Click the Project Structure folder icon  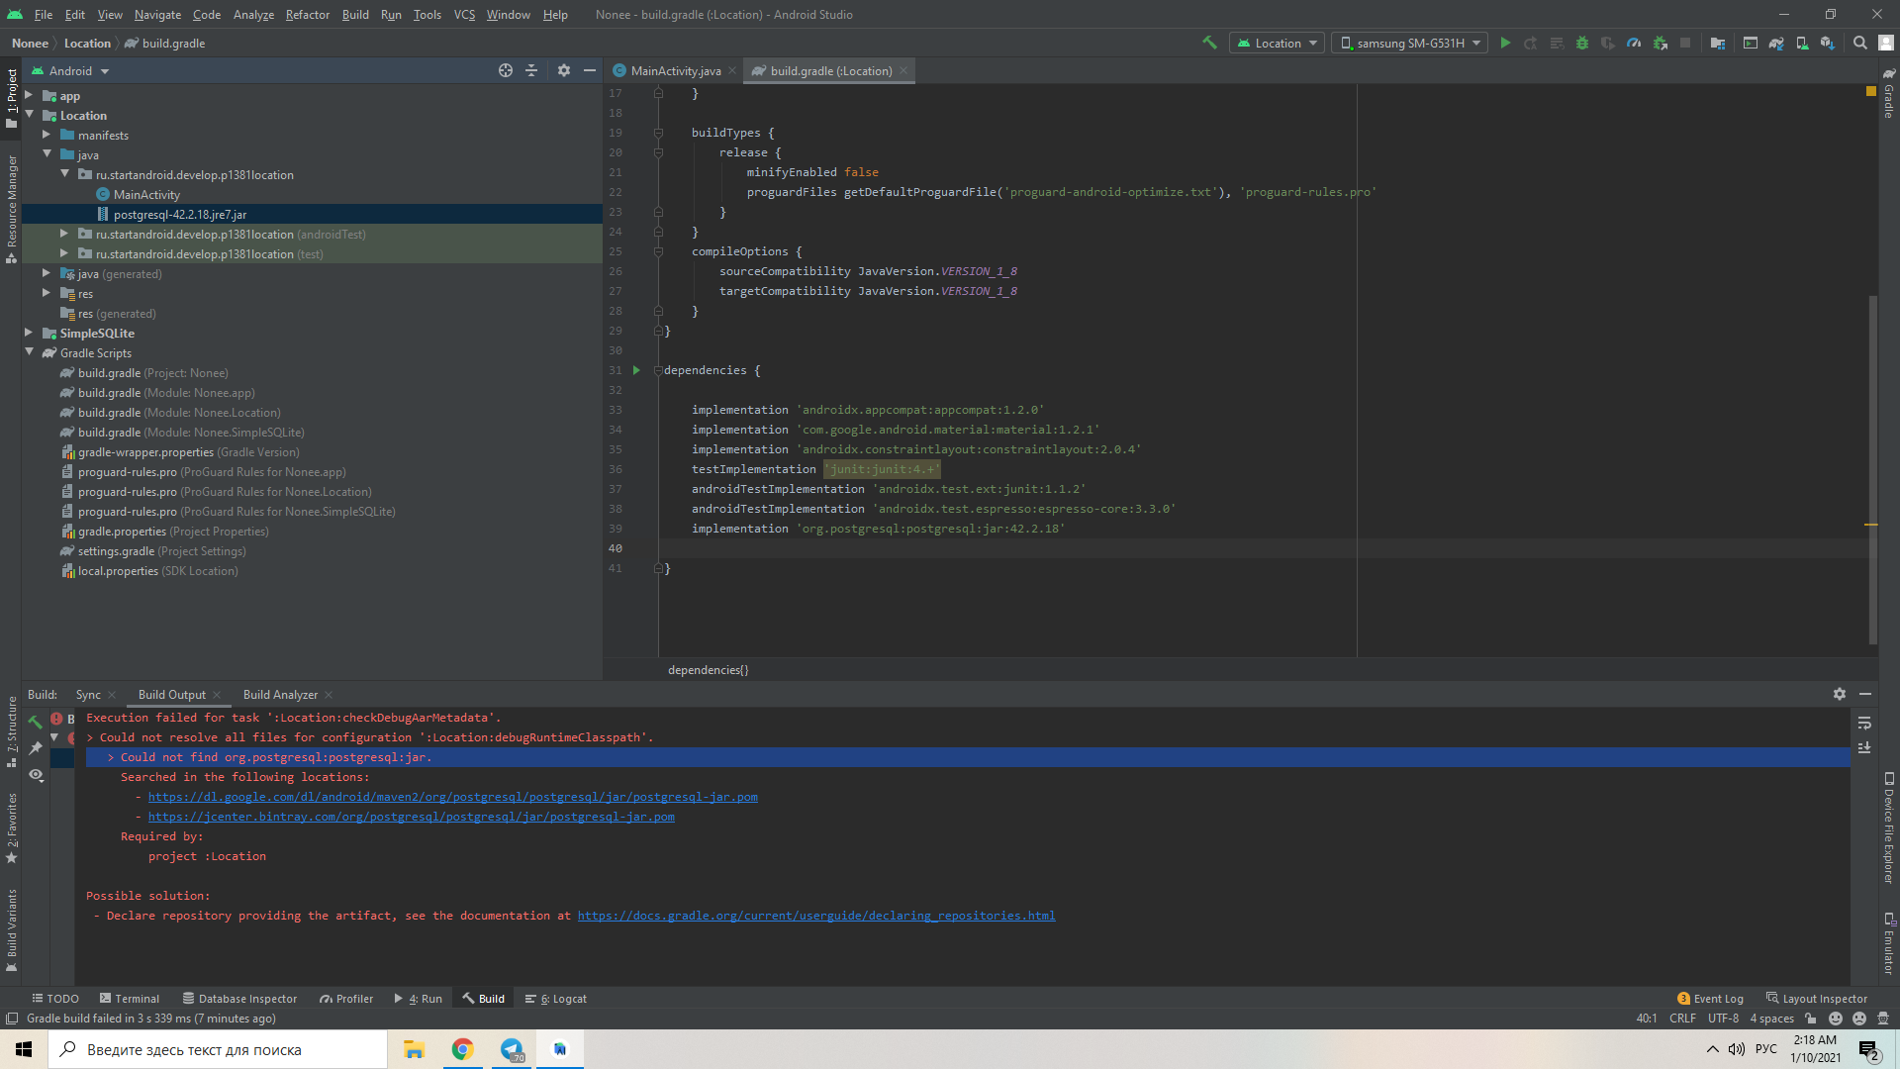(x=1718, y=43)
